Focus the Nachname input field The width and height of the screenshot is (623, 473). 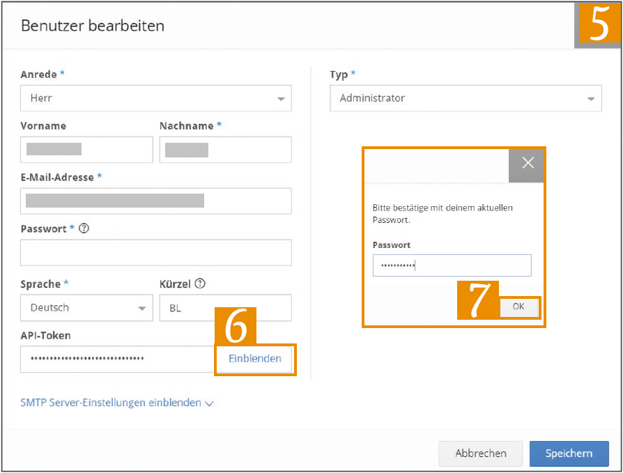point(225,150)
